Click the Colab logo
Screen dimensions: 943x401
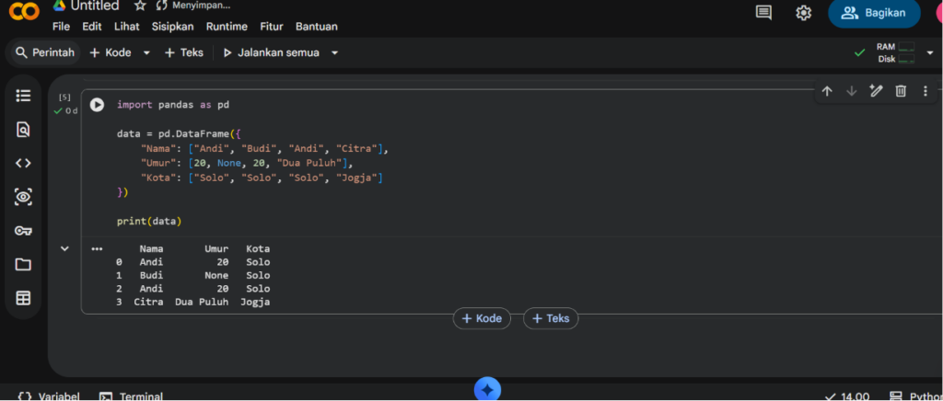click(25, 11)
